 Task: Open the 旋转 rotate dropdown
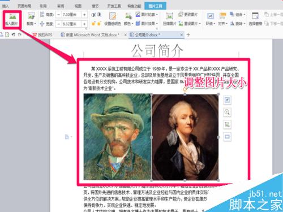(x=238, y=24)
